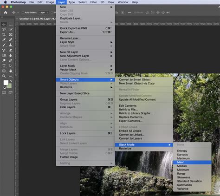Image resolution: width=220 pixels, height=196 pixels.
Task: Click the background green color swatch
Action: click(x=10, y=86)
